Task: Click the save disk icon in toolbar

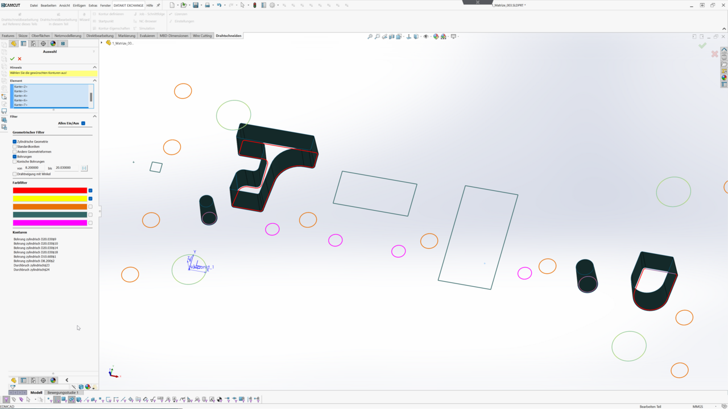Action: pyautogui.click(x=195, y=5)
